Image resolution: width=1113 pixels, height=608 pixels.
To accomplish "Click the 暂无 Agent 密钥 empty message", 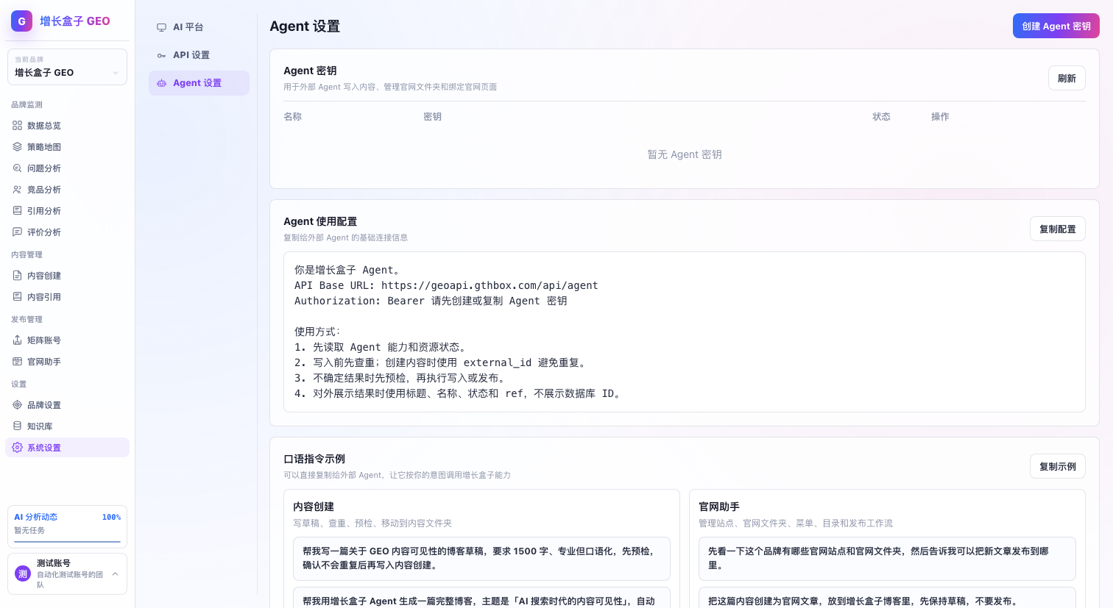I will (x=685, y=154).
